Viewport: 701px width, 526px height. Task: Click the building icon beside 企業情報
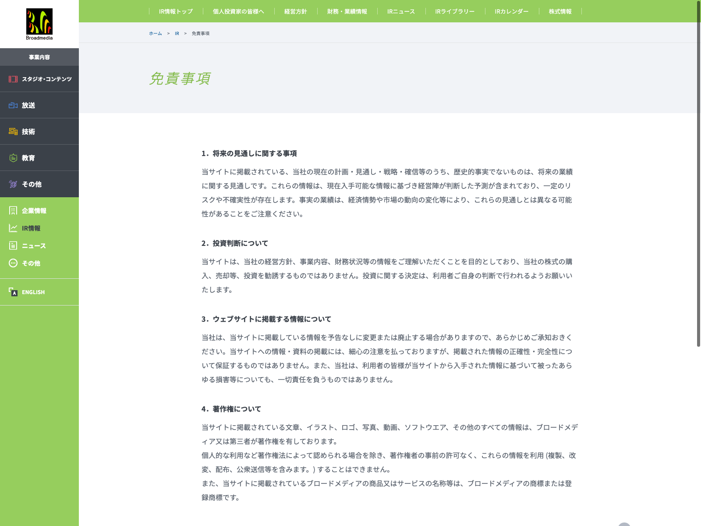click(x=13, y=211)
